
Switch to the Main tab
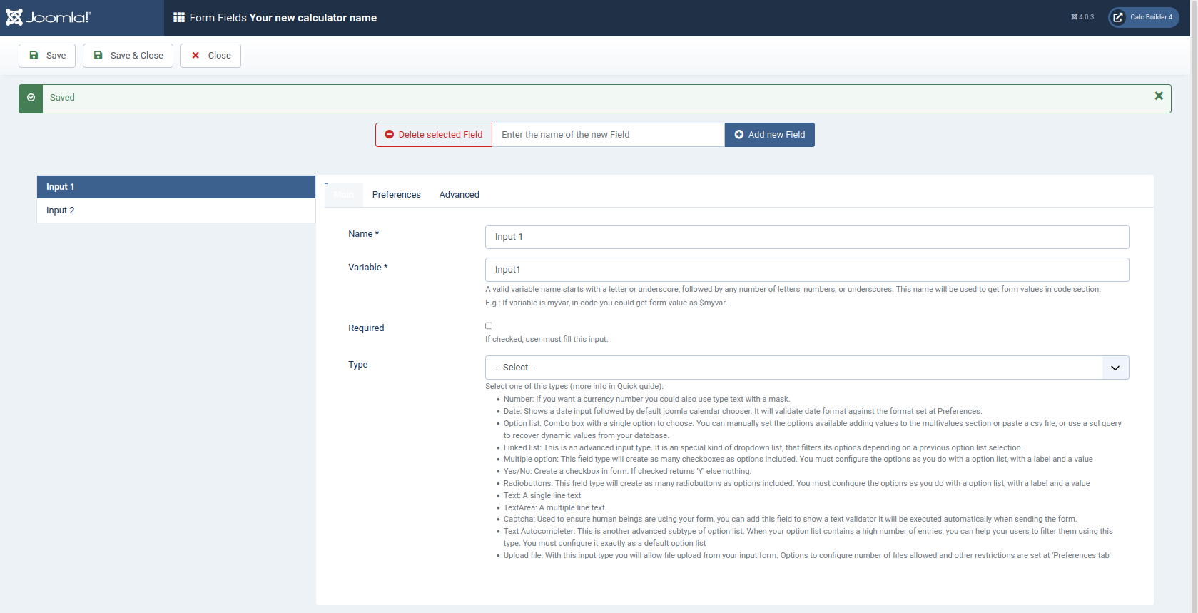click(x=344, y=195)
